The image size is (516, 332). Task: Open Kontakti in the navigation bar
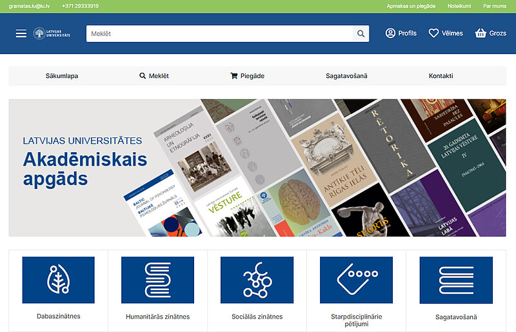pos(441,76)
